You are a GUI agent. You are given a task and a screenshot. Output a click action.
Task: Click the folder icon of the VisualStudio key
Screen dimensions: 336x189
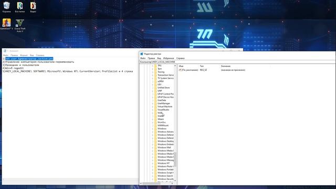coord(155,110)
